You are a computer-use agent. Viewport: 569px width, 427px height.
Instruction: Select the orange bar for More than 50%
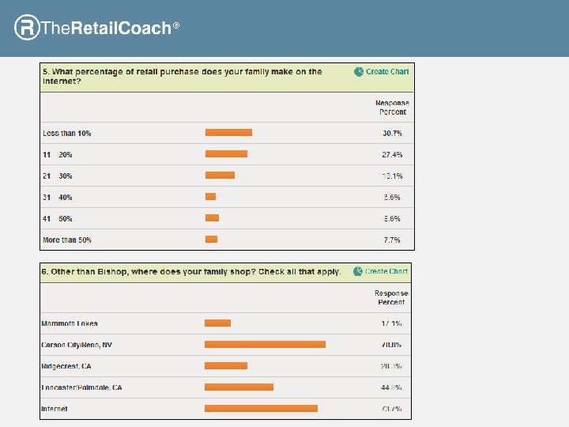tap(211, 240)
